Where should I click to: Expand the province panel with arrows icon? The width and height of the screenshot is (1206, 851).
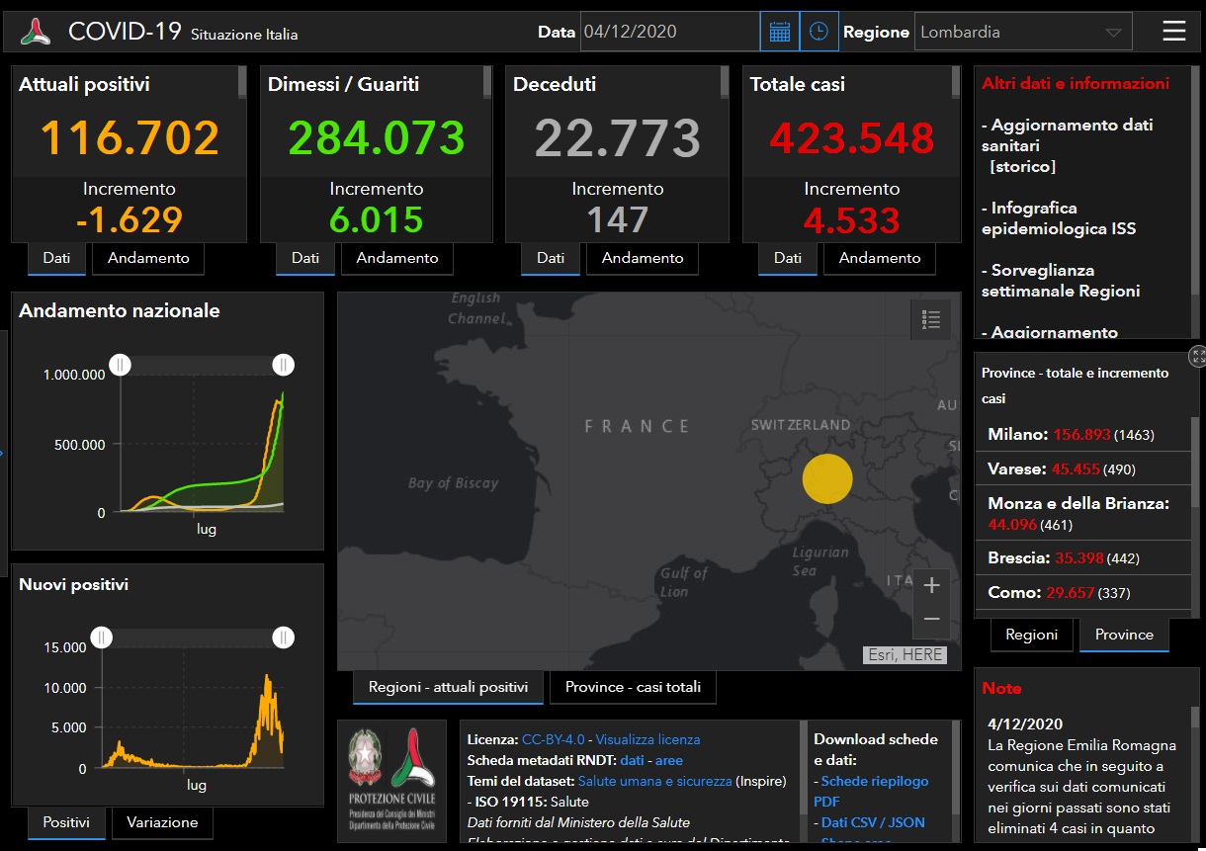pyautogui.click(x=1197, y=357)
